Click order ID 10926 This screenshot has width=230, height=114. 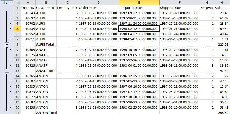coord(28,66)
